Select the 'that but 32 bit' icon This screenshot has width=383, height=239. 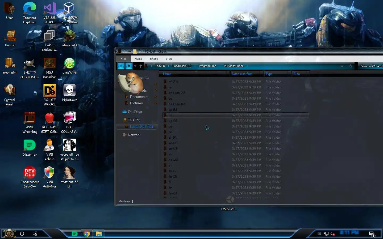(69, 177)
